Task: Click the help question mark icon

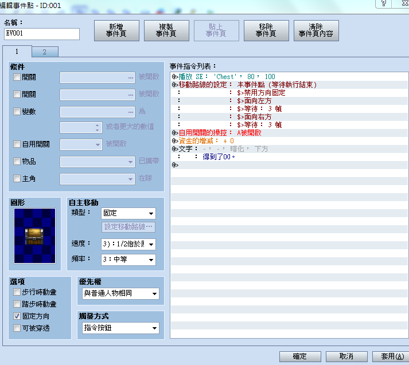Action: pos(384,3)
